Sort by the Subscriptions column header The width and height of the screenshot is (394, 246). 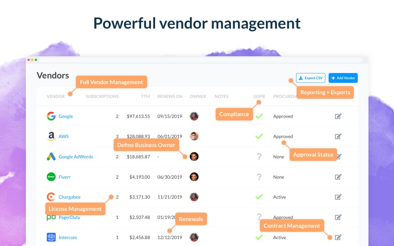coord(102,97)
